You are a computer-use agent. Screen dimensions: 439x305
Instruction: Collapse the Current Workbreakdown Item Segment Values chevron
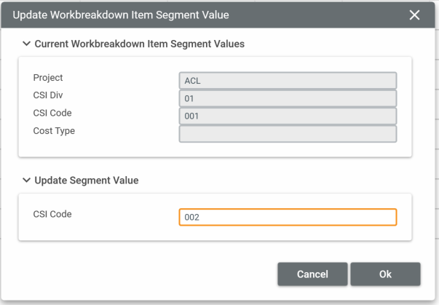click(x=27, y=44)
